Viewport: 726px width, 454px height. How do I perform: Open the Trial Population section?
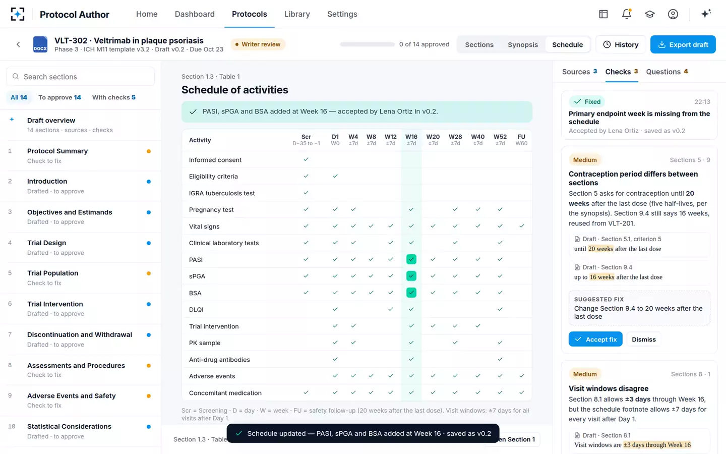click(x=81, y=278)
